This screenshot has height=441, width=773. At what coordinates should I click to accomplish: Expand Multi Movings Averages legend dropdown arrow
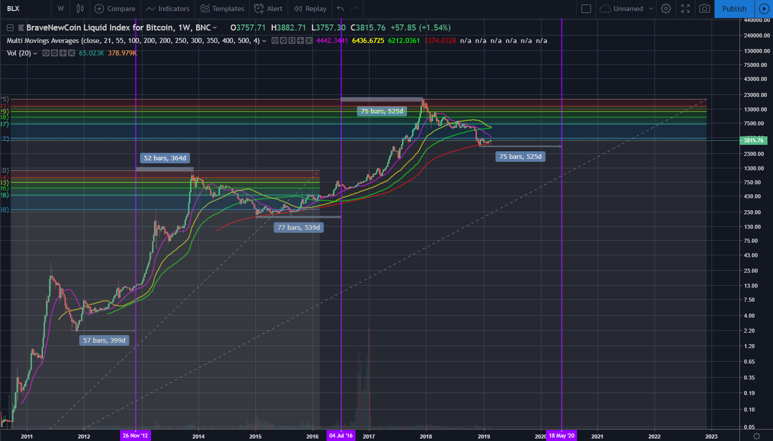coord(264,41)
